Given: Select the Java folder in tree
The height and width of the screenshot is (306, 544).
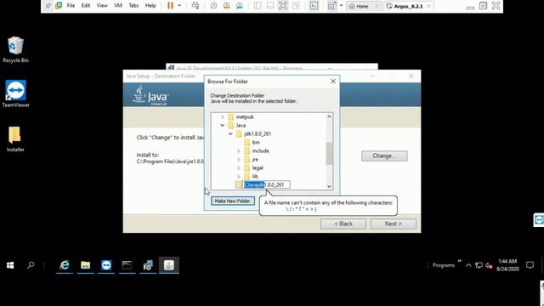Looking at the screenshot, I should click(x=241, y=125).
